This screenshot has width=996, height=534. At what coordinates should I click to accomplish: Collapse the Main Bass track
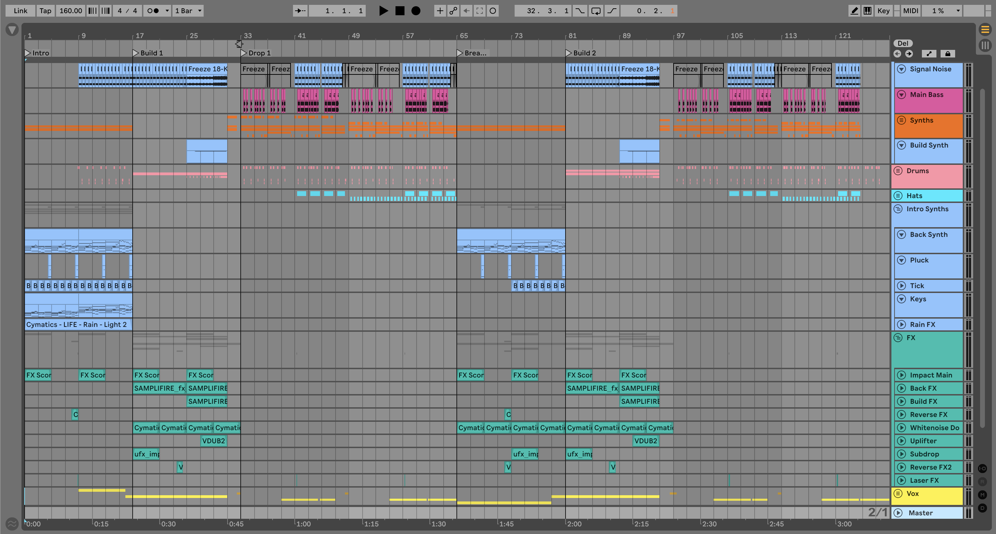[901, 95]
